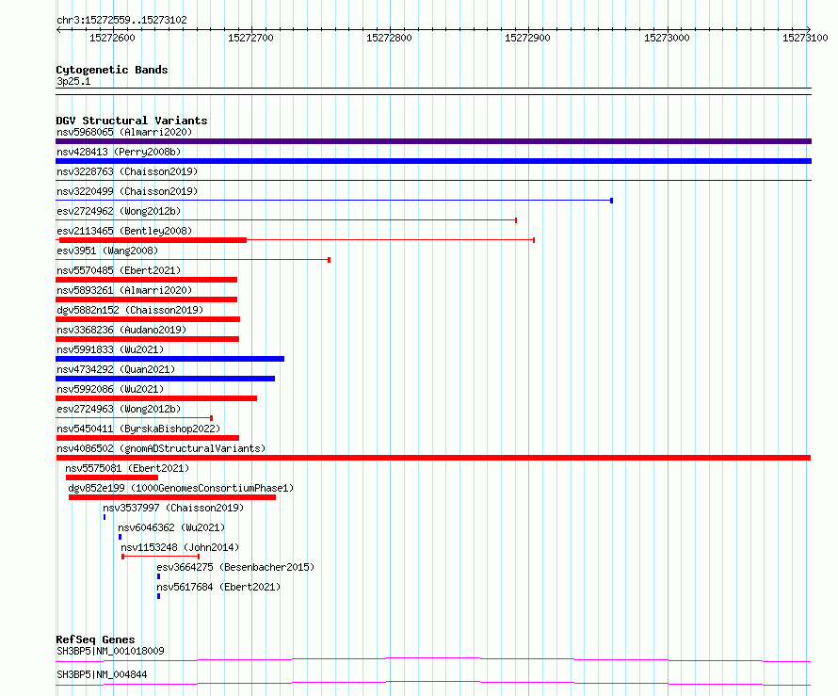Select esv3951 (Wang2008) variant label

107,251
